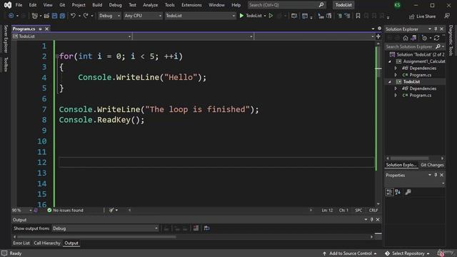Screen dimensions: 457x257
Task: Toggle auto-hide pin on Properties panel
Action: [x=436, y=175]
